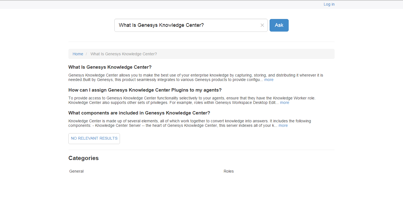Click the breadcrumb slash separator after Home

[87, 54]
